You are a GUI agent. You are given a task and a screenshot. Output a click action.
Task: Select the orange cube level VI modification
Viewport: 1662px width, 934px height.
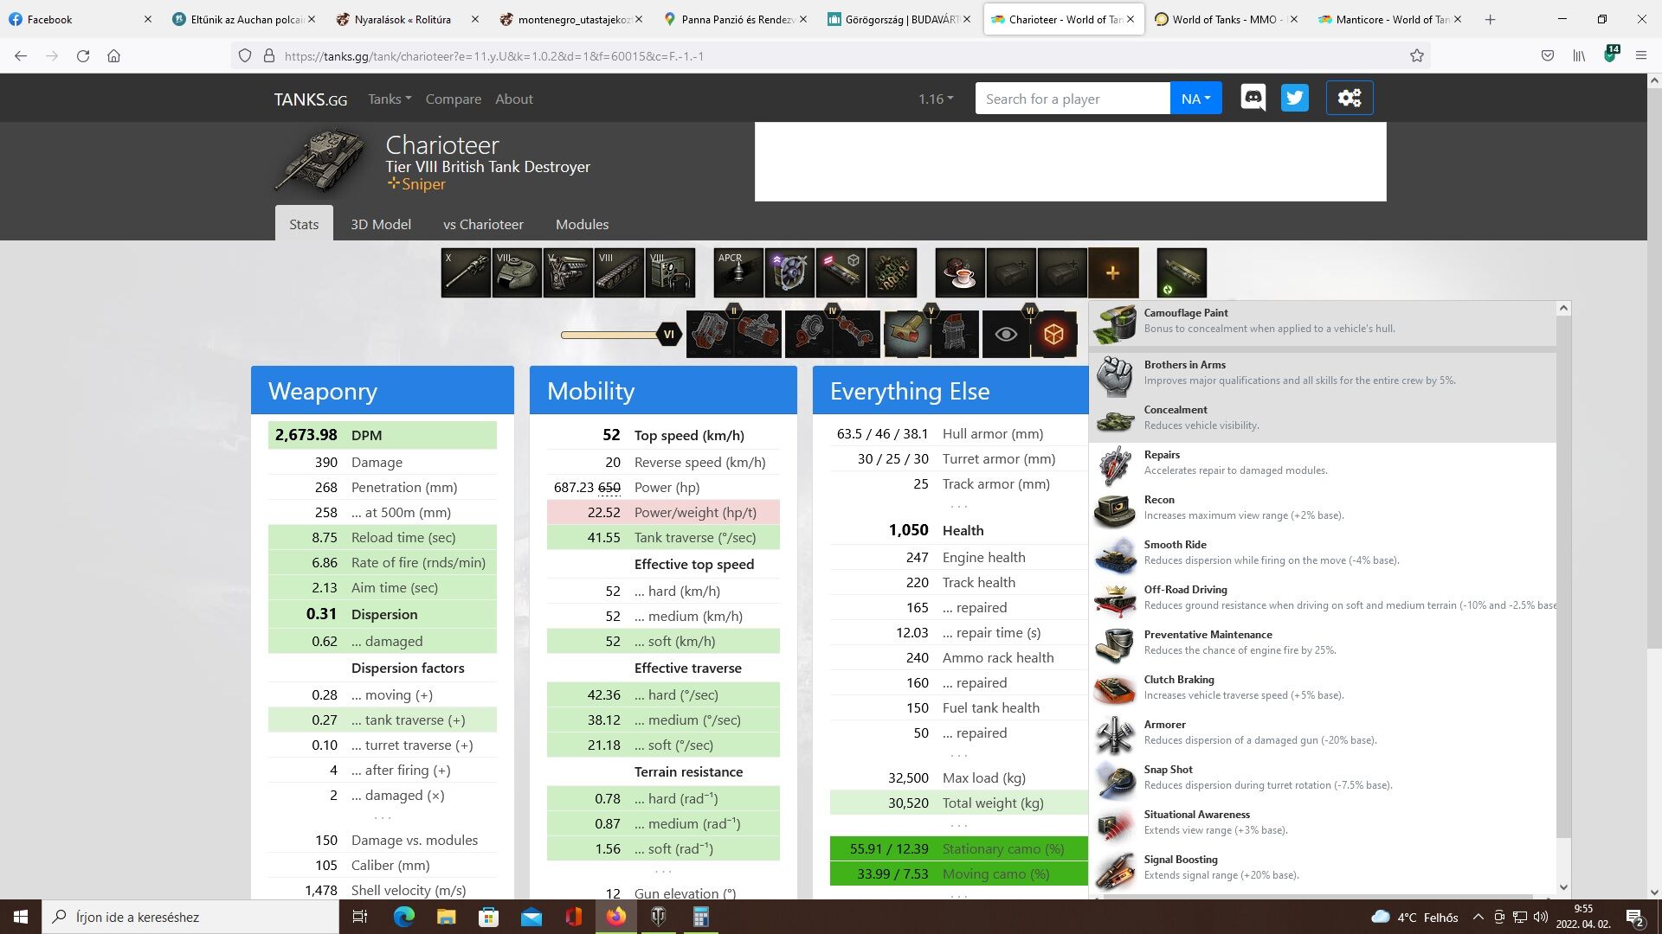[x=1053, y=334]
